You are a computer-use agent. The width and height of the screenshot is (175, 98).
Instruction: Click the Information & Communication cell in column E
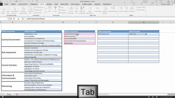pyautogui.click(x=80, y=41)
